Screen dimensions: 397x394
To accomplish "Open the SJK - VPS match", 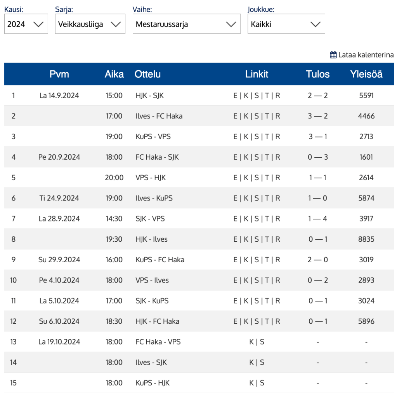I will click(x=150, y=219).
